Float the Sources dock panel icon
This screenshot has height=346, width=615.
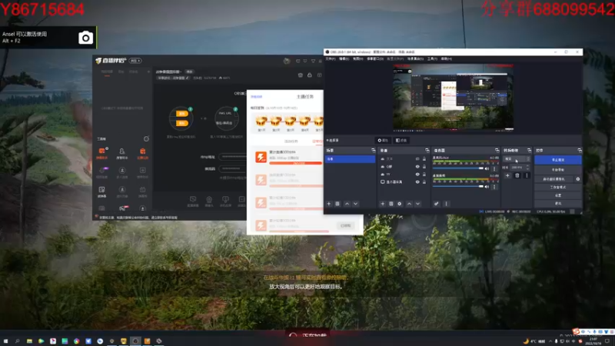(x=427, y=151)
